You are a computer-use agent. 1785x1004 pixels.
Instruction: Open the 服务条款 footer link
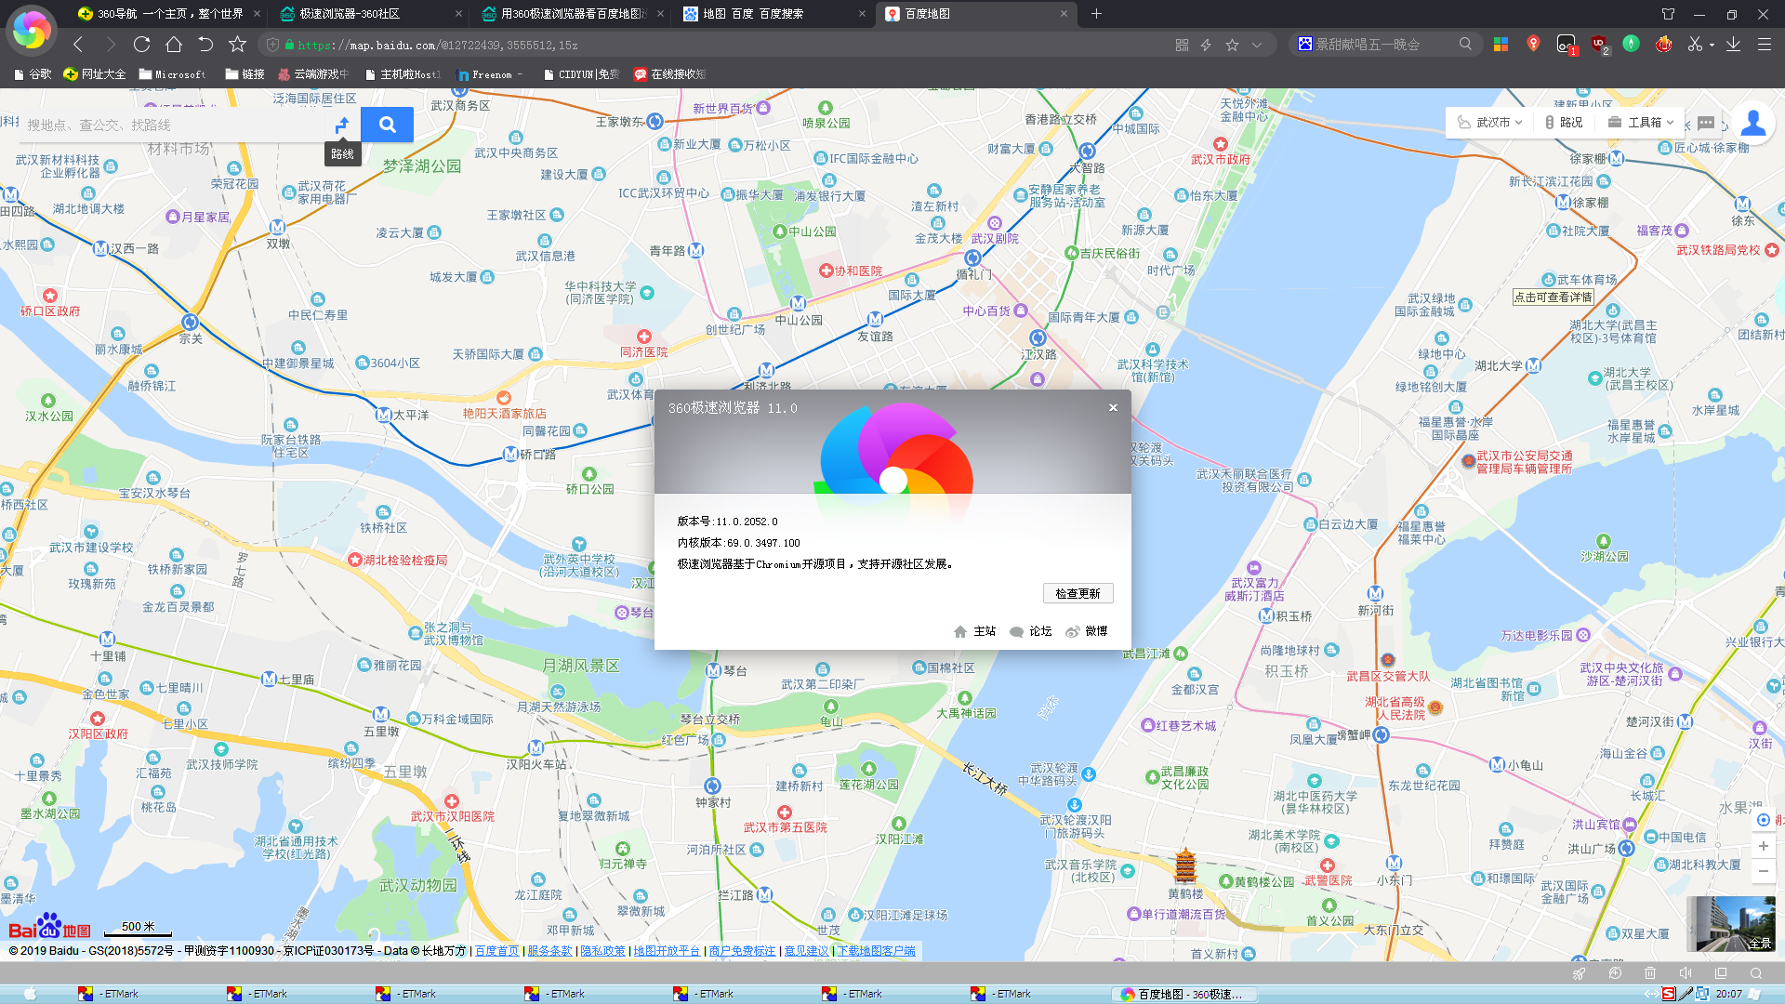[x=549, y=950]
